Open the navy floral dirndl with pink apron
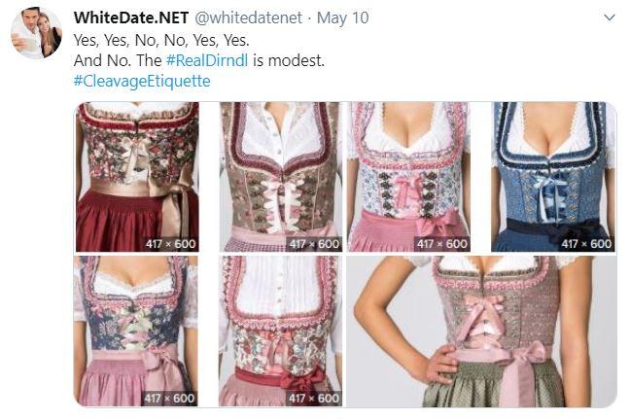The width and height of the screenshot is (631, 419). (x=136, y=332)
